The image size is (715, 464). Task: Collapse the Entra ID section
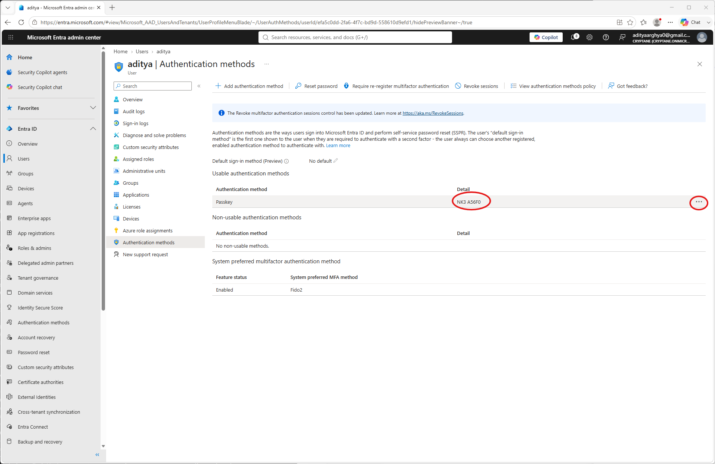click(93, 129)
